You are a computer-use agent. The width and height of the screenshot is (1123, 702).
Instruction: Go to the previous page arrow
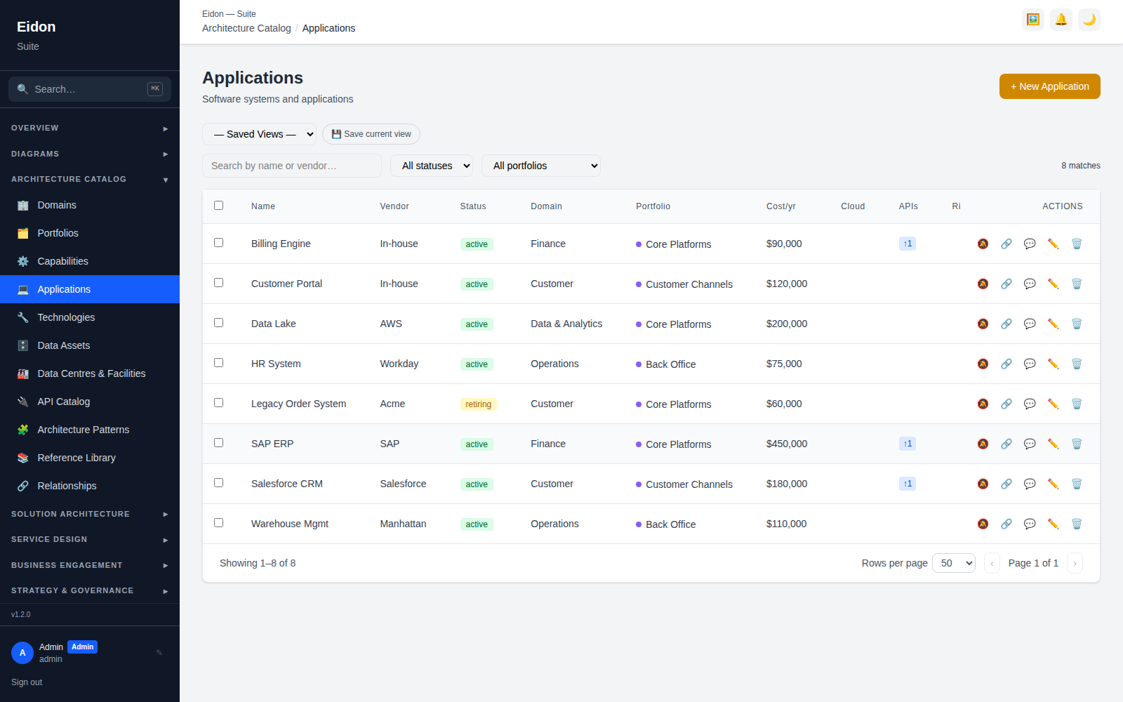pos(992,563)
